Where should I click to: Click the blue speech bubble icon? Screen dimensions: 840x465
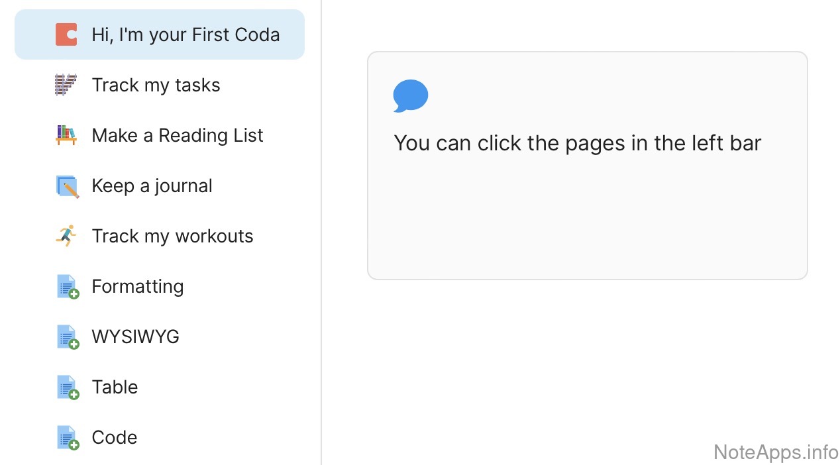[411, 96]
